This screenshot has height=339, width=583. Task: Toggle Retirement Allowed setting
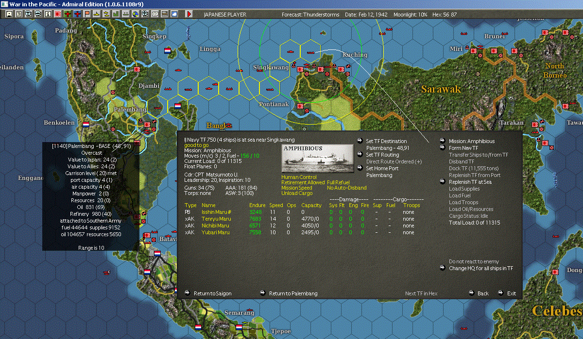point(303,182)
